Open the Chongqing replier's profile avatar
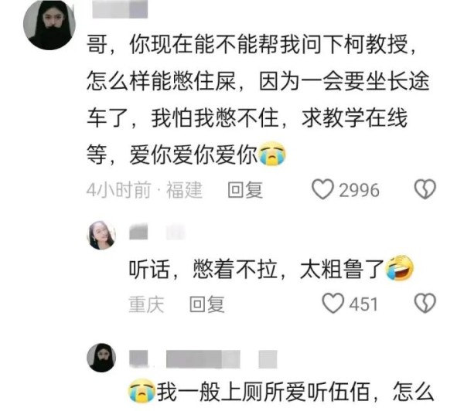The image size is (464, 411). click(101, 235)
